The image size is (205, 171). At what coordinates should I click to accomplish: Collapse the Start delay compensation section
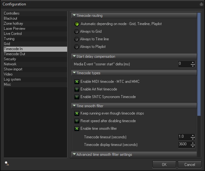[74, 56]
